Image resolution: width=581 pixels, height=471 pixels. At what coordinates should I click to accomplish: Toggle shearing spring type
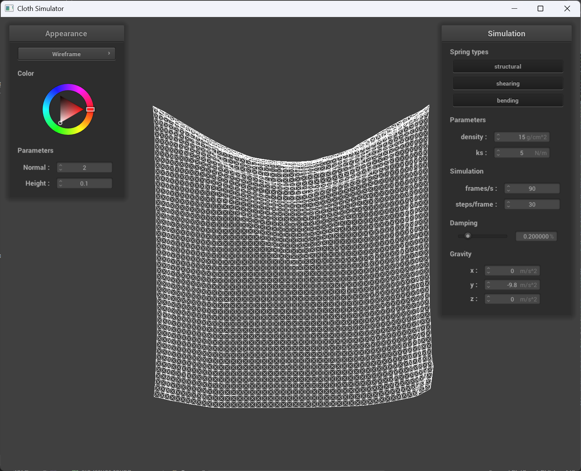[508, 83]
